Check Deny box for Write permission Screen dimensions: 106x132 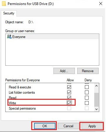click(87, 103)
